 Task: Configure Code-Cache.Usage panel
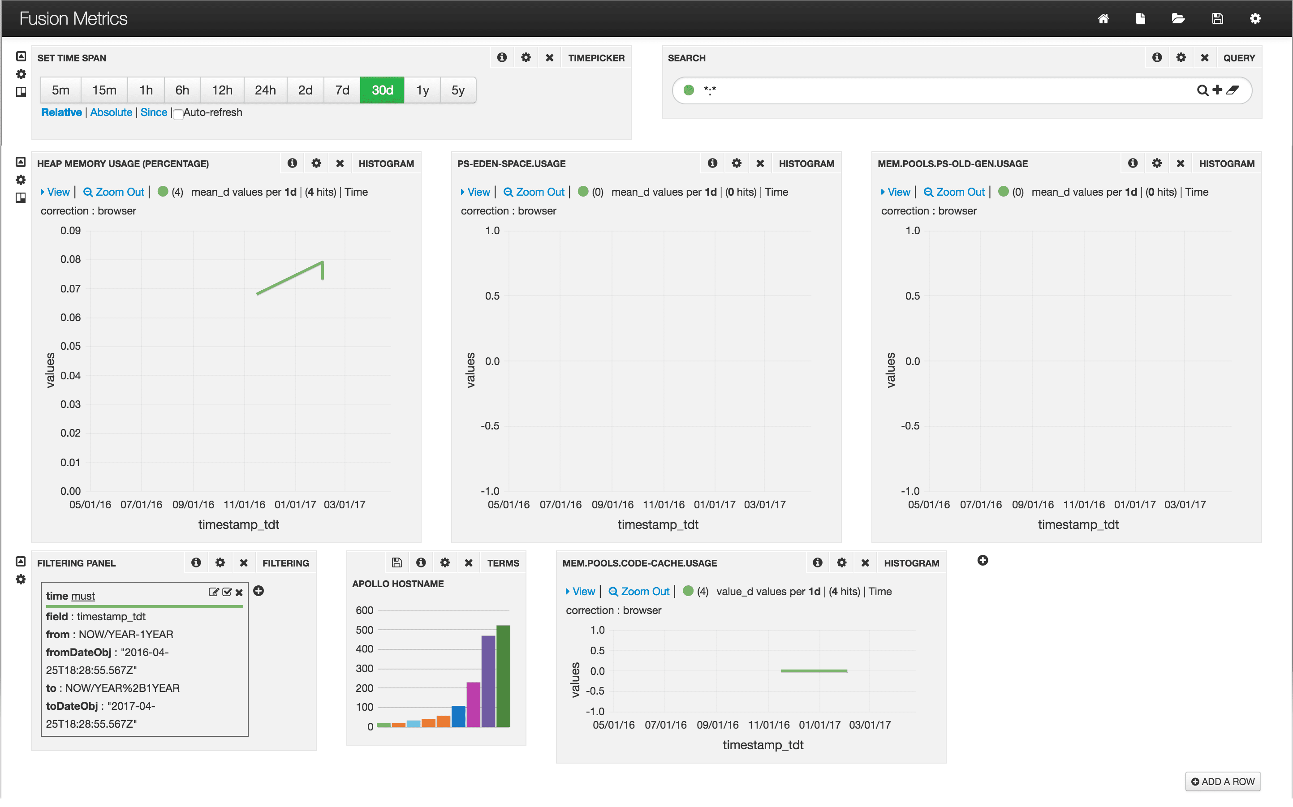(841, 563)
